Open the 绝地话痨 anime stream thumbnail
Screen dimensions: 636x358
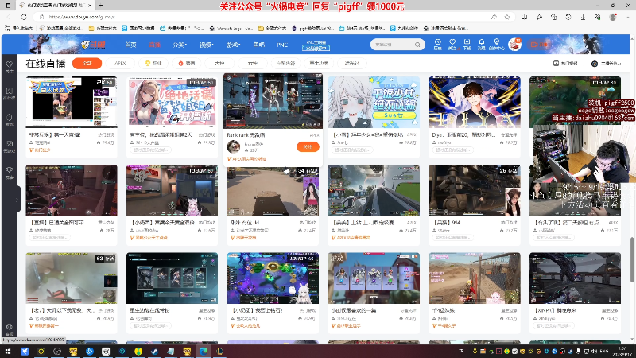pyautogui.click(x=172, y=102)
